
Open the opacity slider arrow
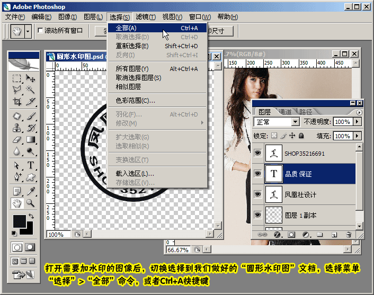(x=357, y=122)
